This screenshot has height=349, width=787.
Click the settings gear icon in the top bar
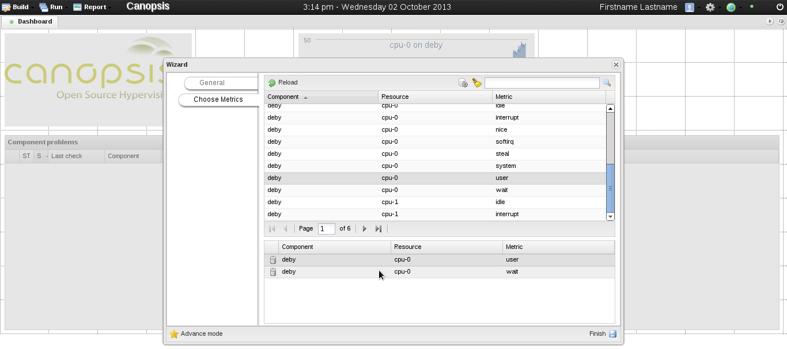point(710,7)
